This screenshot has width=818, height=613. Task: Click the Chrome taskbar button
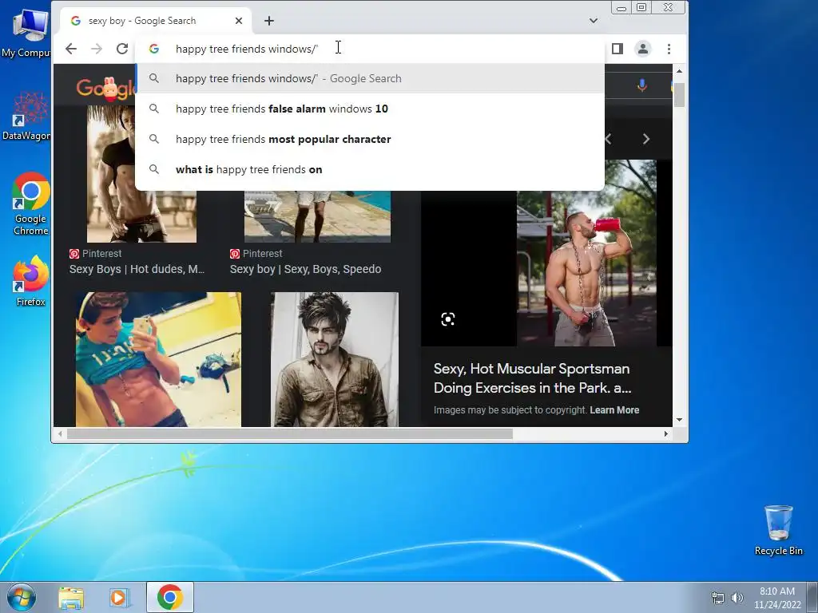click(x=169, y=597)
